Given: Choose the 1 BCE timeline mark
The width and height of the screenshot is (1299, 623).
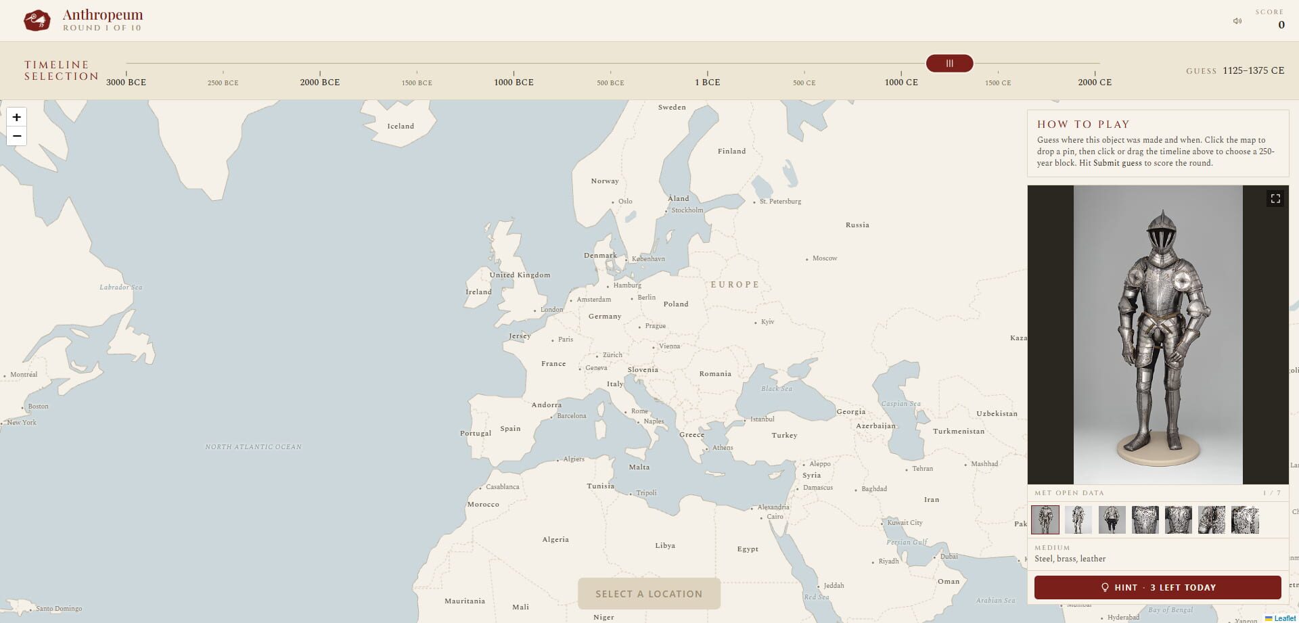Looking at the screenshot, I should (x=708, y=82).
